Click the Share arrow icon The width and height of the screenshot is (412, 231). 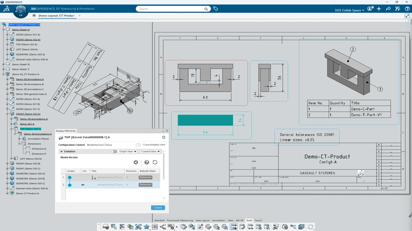pos(388,9)
